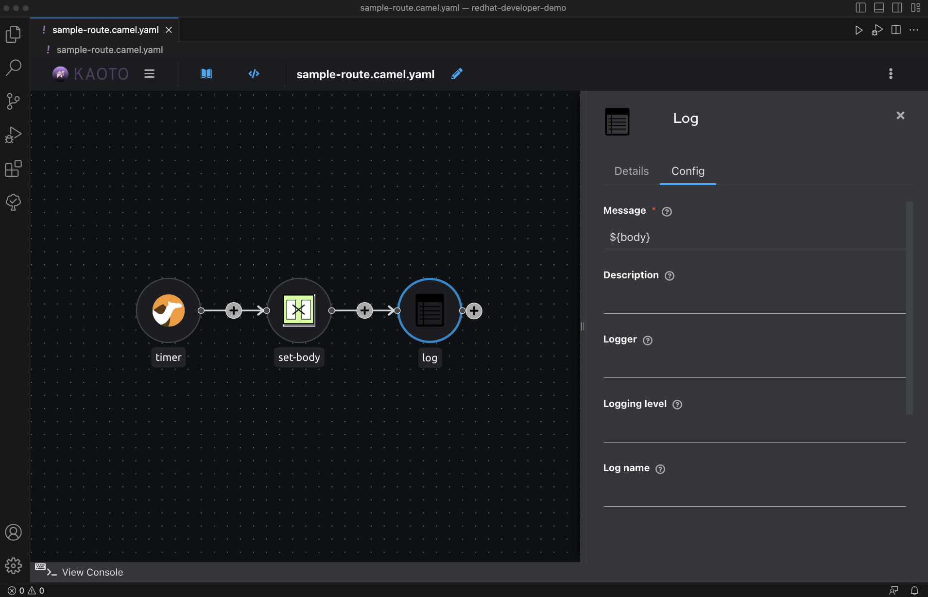
Task: Switch to the Config tab
Action: (687, 171)
